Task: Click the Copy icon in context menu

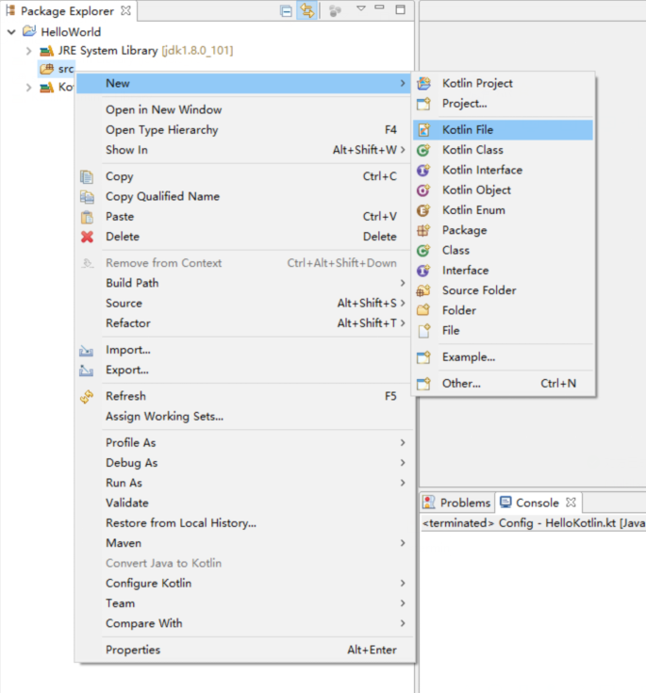Action: coord(87,177)
